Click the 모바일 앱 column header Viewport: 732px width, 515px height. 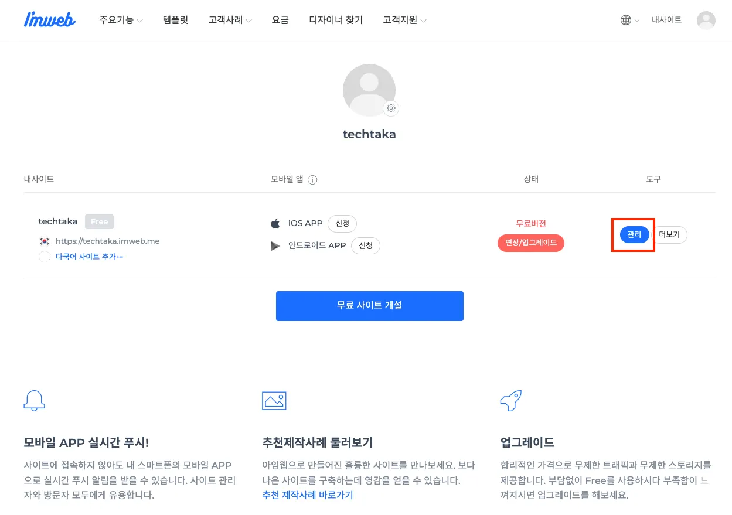pyautogui.click(x=287, y=179)
